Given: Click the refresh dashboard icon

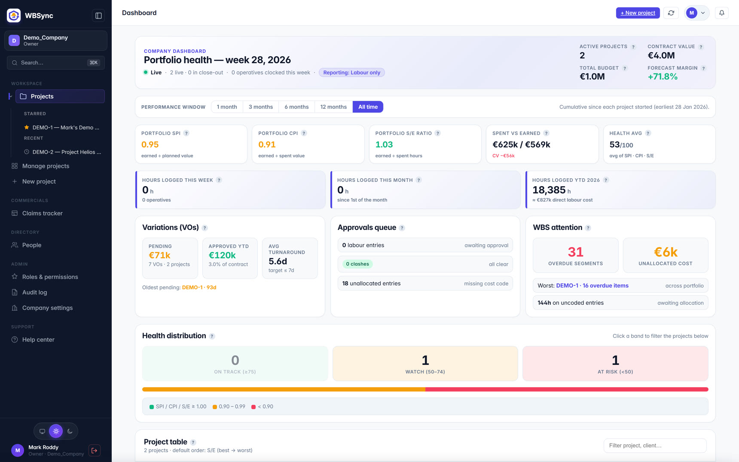Looking at the screenshot, I should (671, 13).
